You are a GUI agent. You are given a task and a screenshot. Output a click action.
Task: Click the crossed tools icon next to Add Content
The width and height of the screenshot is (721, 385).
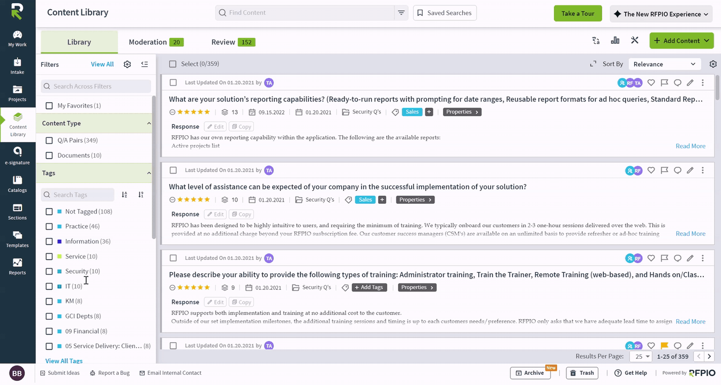point(635,41)
